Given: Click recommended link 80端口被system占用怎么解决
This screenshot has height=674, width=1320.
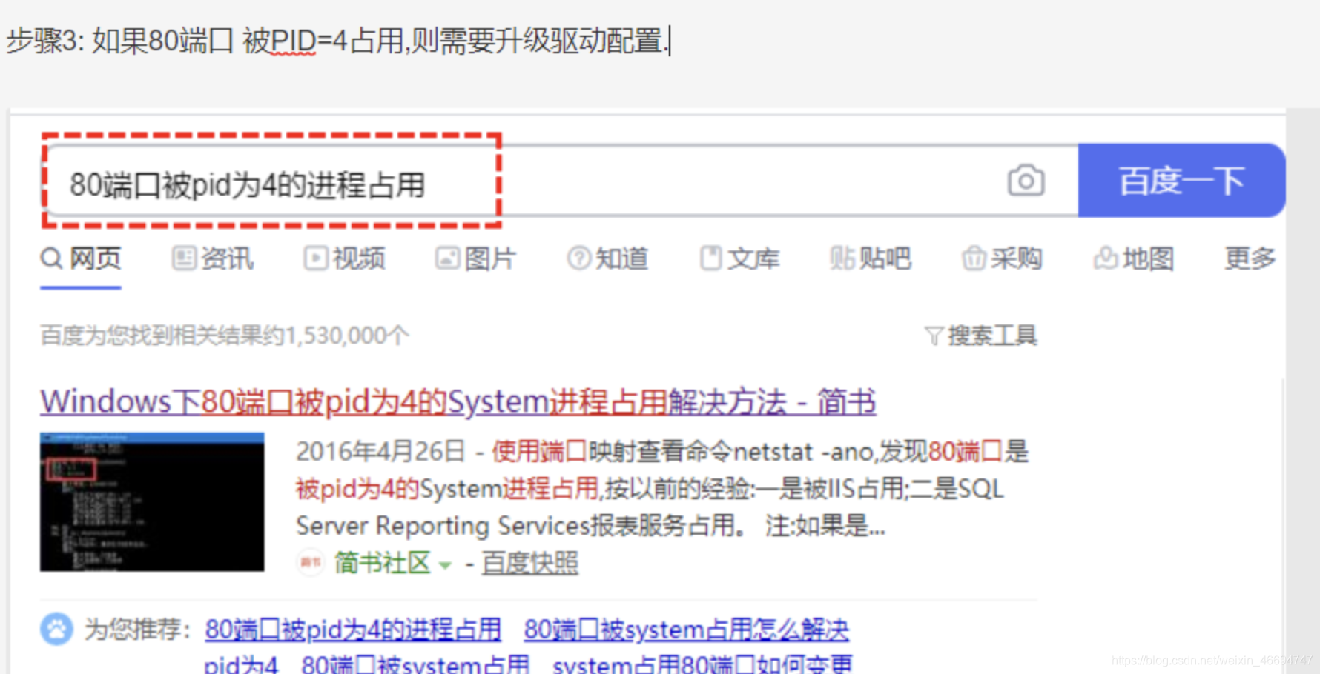Looking at the screenshot, I should 687,630.
